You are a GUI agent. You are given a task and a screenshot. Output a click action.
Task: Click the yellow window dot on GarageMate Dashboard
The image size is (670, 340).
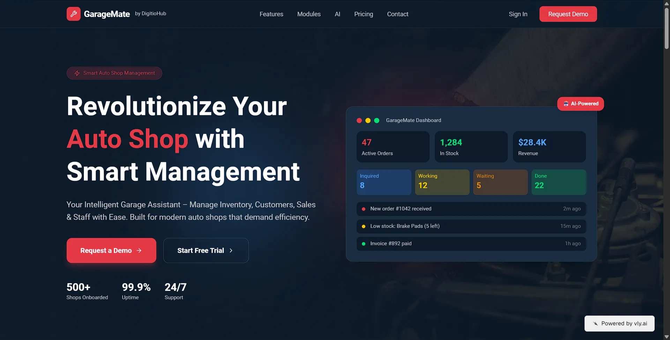[x=368, y=120]
